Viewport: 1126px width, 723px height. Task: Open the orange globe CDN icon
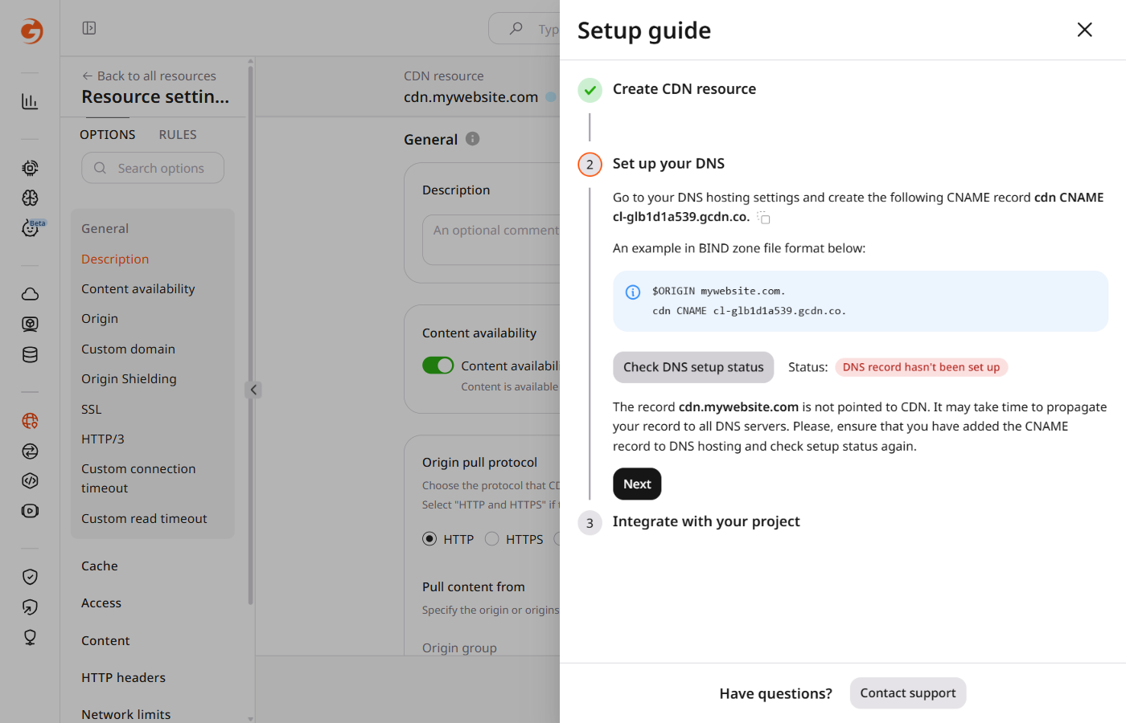pos(30,420)
